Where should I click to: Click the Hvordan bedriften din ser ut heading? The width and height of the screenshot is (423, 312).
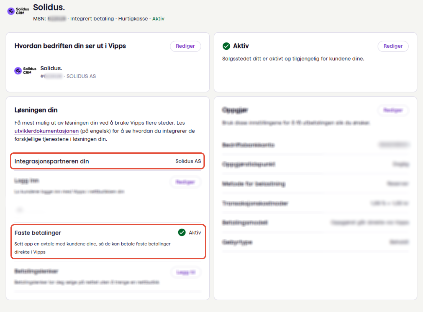[70, 46]
